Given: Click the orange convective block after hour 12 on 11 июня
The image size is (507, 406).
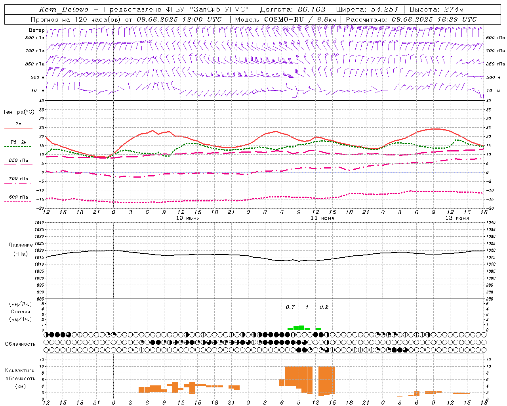Looking at the screenshot, I should (x=327, y=381).
